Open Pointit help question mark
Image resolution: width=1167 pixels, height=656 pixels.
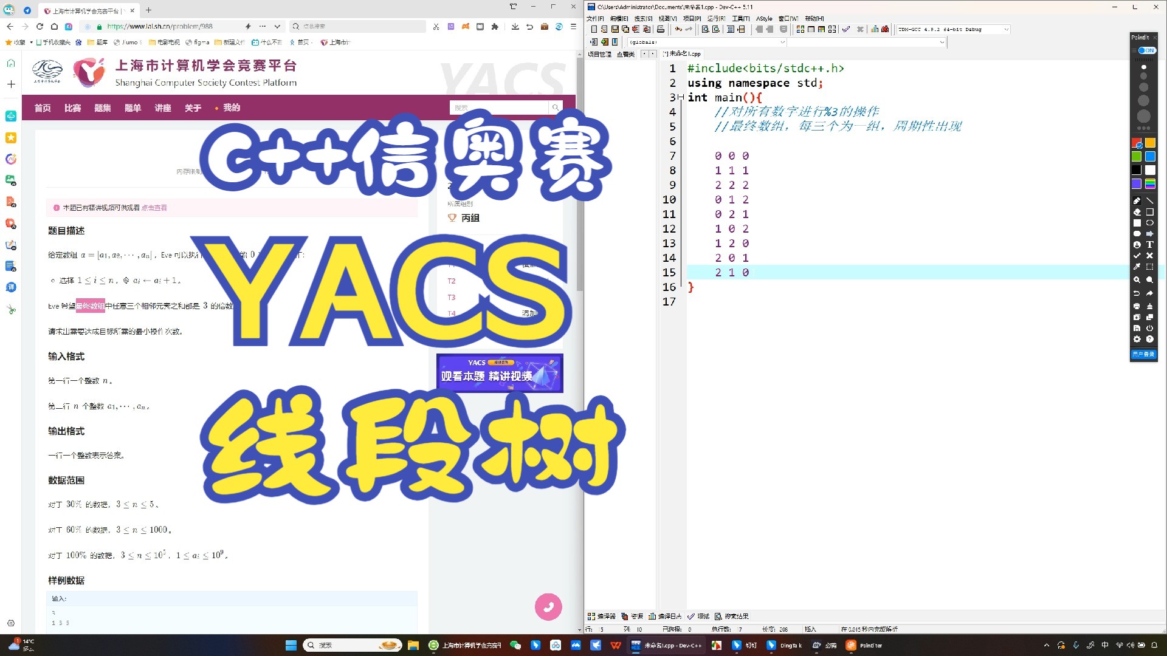pyautogui.click(x=1149, y=340)
